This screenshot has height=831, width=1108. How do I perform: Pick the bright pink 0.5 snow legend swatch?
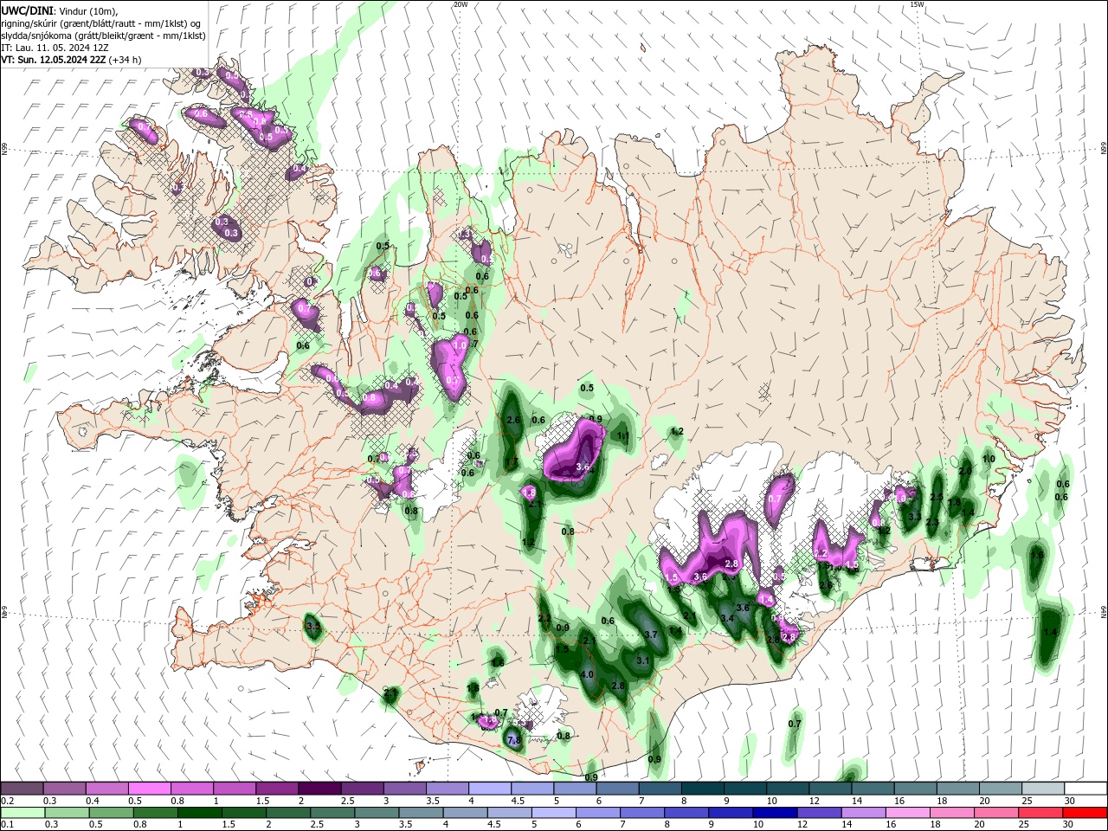click(x=149, y=789)
